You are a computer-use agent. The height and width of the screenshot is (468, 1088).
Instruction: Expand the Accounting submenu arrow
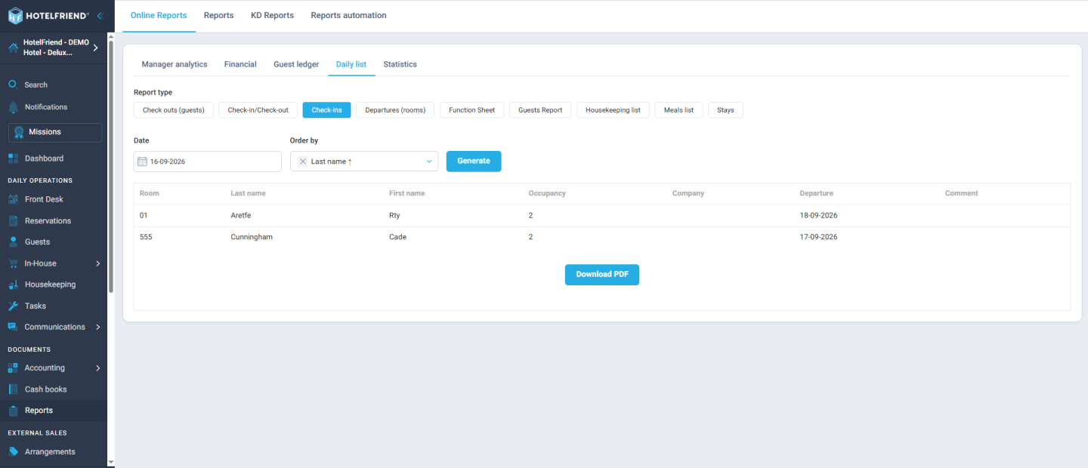click(98, 368)
